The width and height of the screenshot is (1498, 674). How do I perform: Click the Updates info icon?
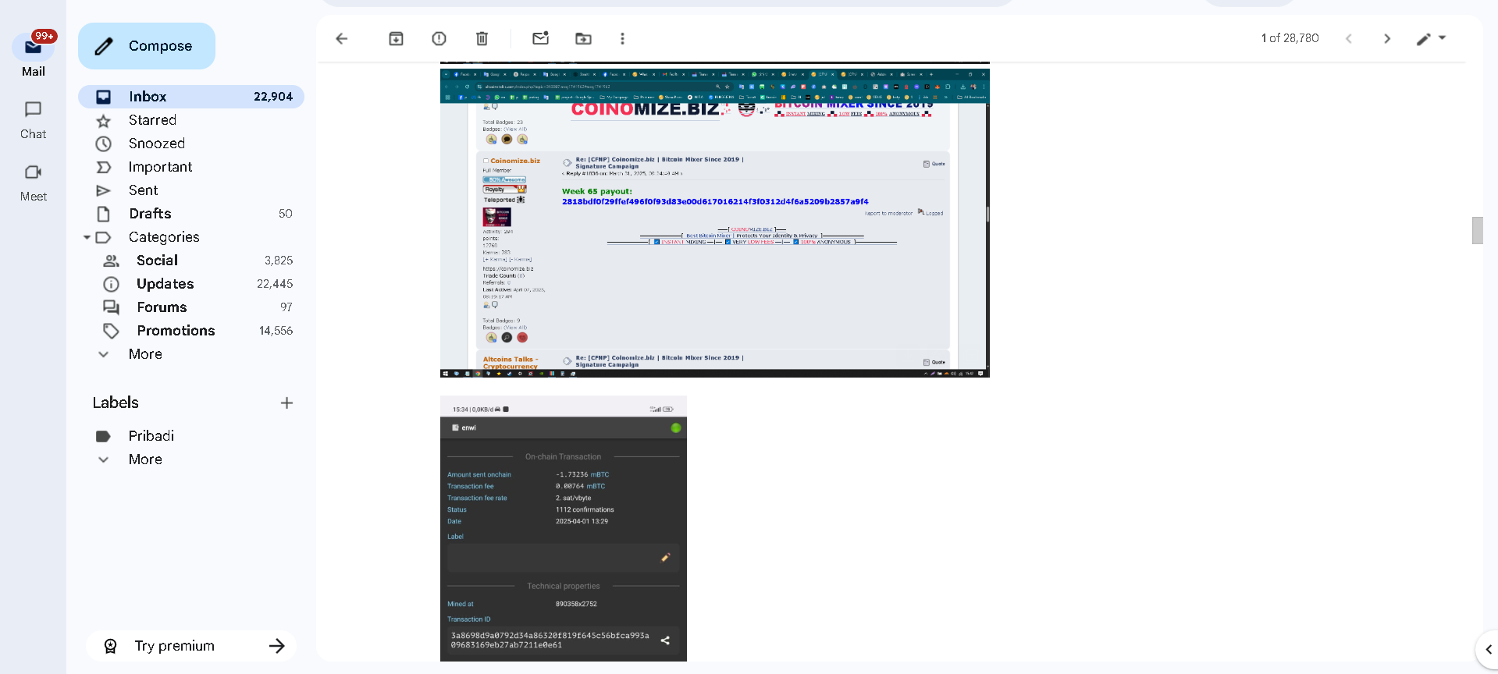point(111,284)
